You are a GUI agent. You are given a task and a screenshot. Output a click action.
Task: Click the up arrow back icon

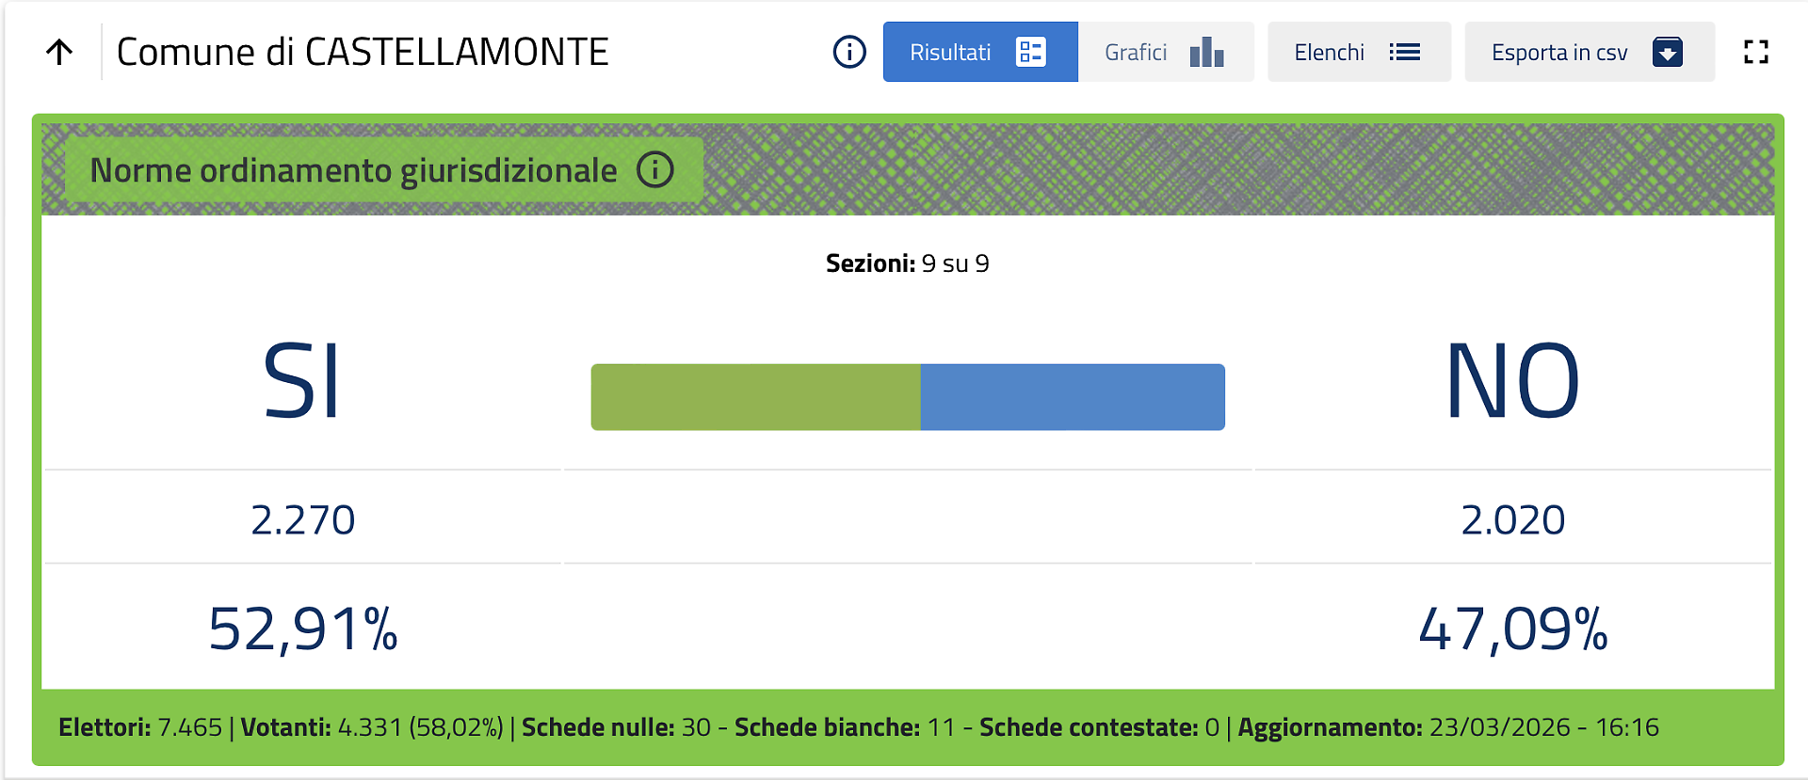click(x=59, y=52)
